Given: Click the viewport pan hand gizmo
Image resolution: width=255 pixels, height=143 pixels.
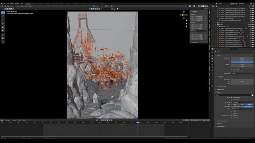Looking at the screenshot, I should tap(186, 23).
